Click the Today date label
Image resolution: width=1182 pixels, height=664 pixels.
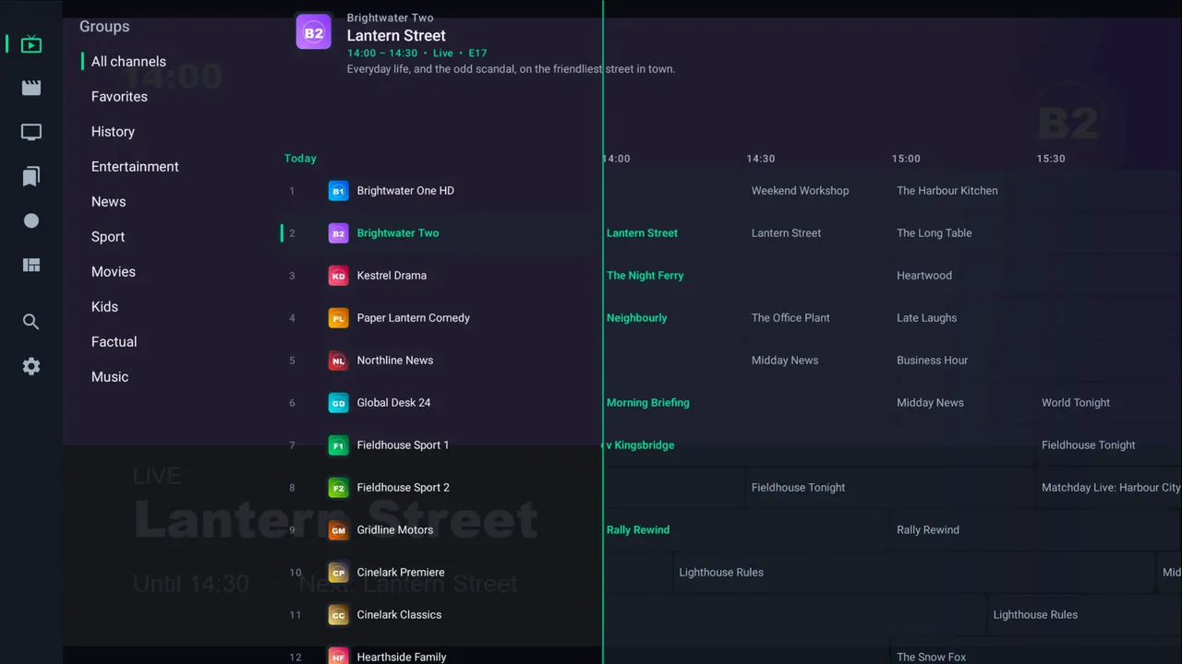300,159
